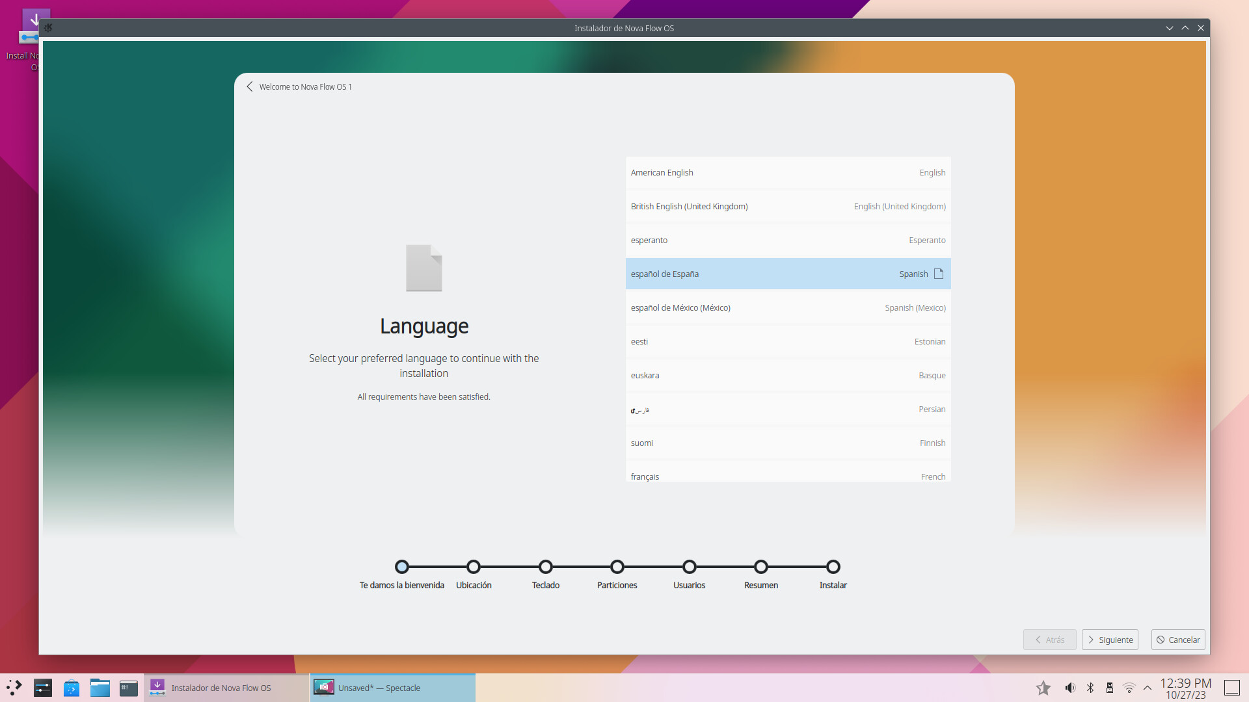Click the document icon in the Spanish row
The height and width of the screenshot is (702, 1249).
(x=939, y=274)
